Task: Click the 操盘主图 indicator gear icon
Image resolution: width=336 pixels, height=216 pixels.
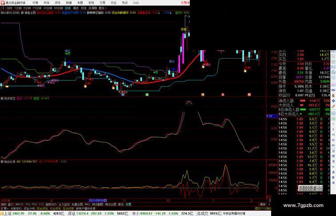Action: coord(22,13)
